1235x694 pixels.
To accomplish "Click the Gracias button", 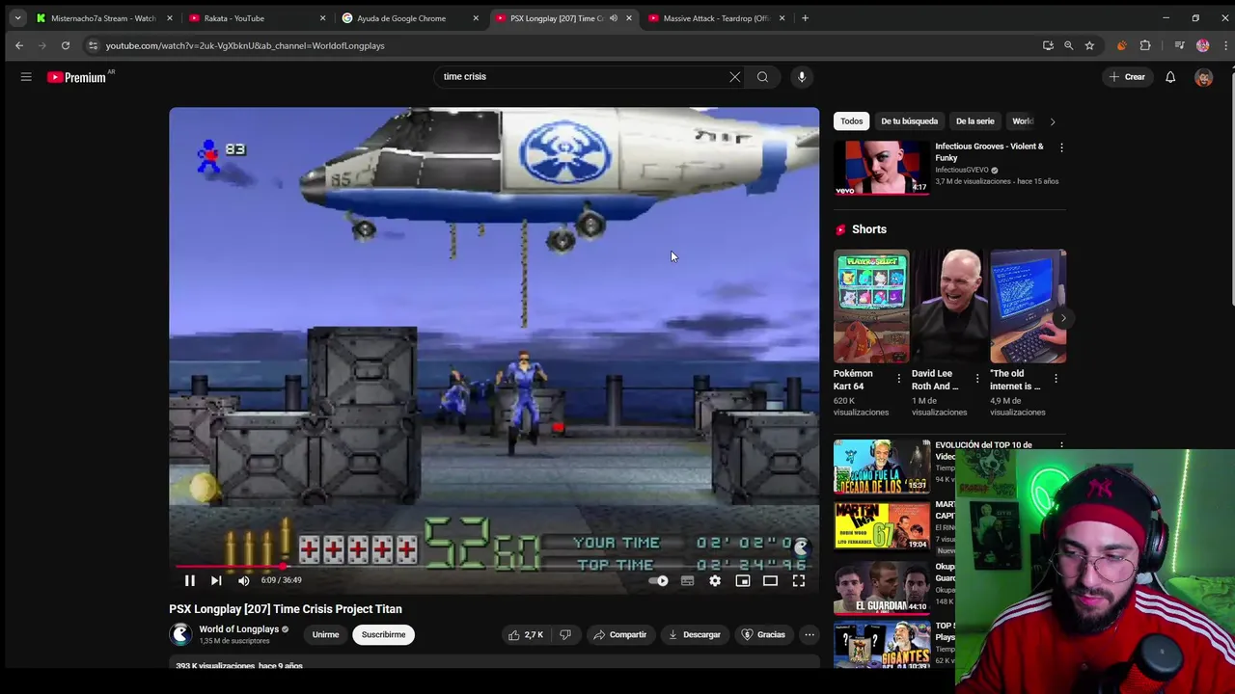I will [x=762, y=634].
